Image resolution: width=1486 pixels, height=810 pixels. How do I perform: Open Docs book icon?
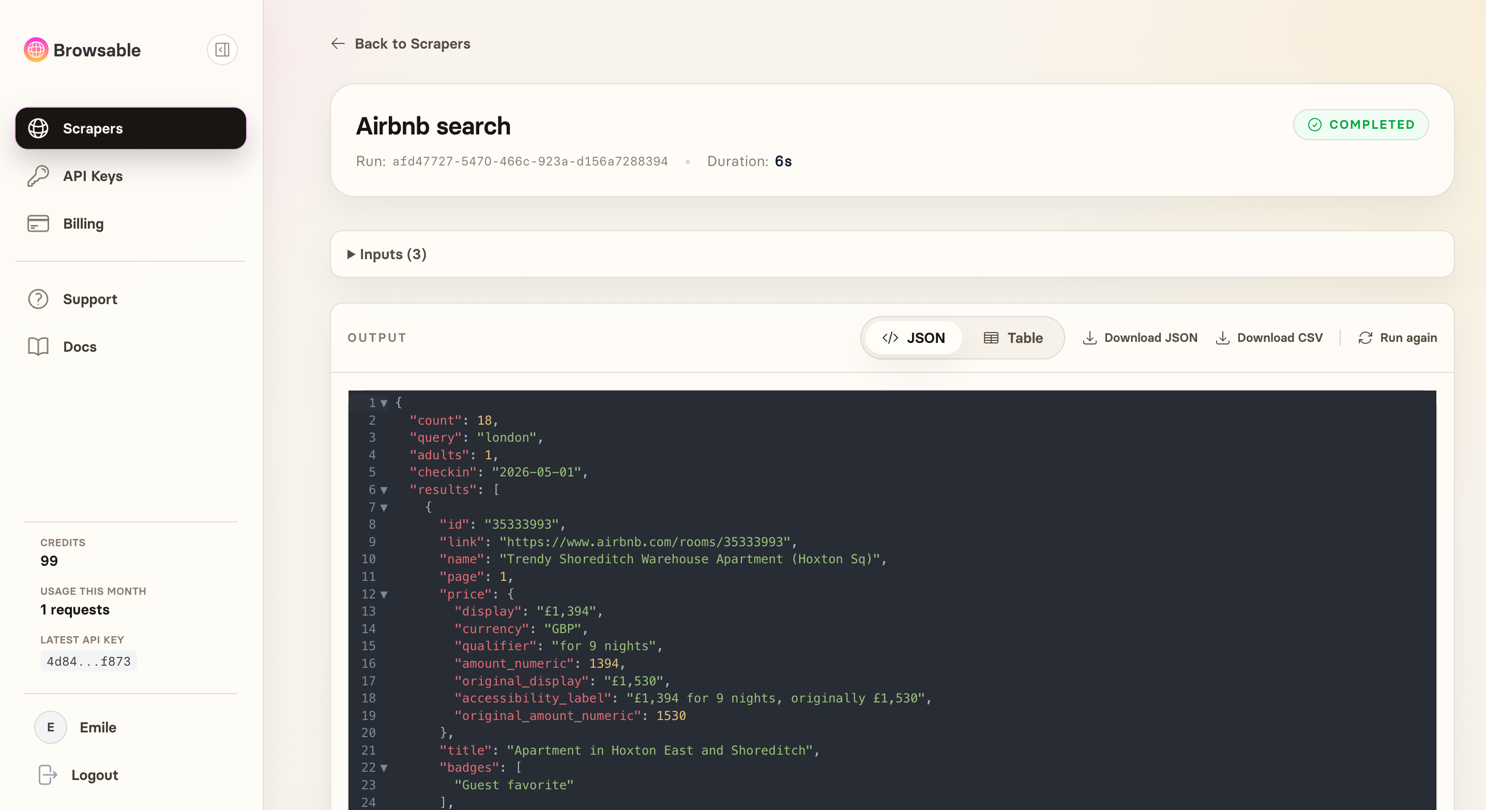tap(38, 346)
